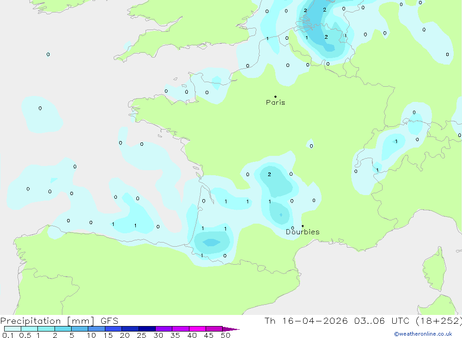
Task: Click the 35–40 mm violet legend swatch
Action: 181,329
